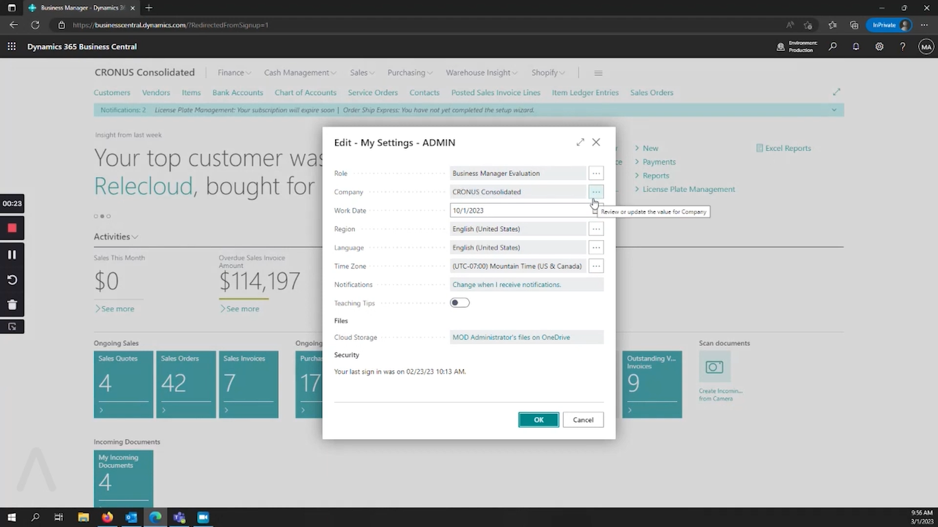Open Posted Sales Invoice Lines

pyautogui.click(x=496, y=93)
